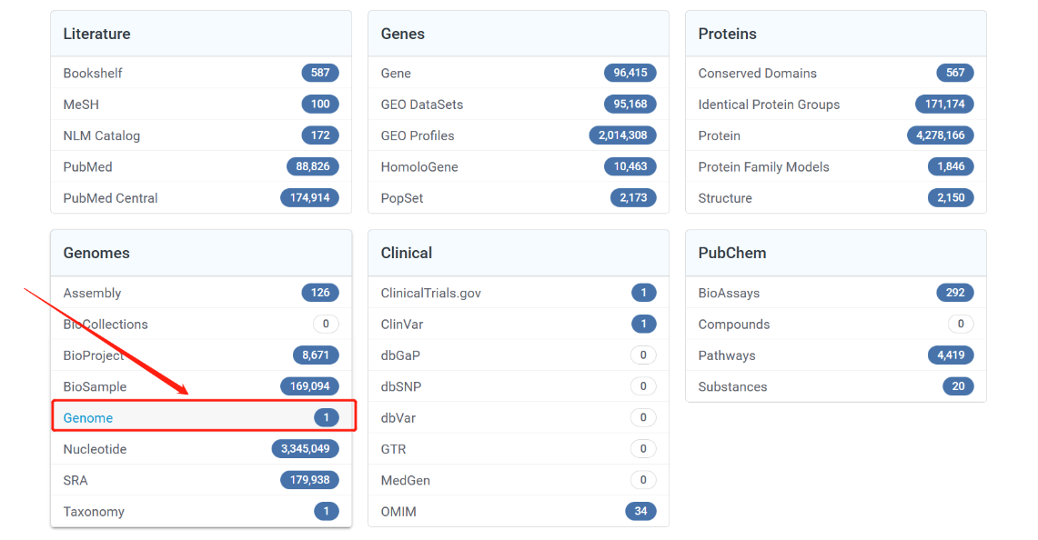Click the BioAssays count badge 292
This screenshot has height=540, width=1038.
955,294
